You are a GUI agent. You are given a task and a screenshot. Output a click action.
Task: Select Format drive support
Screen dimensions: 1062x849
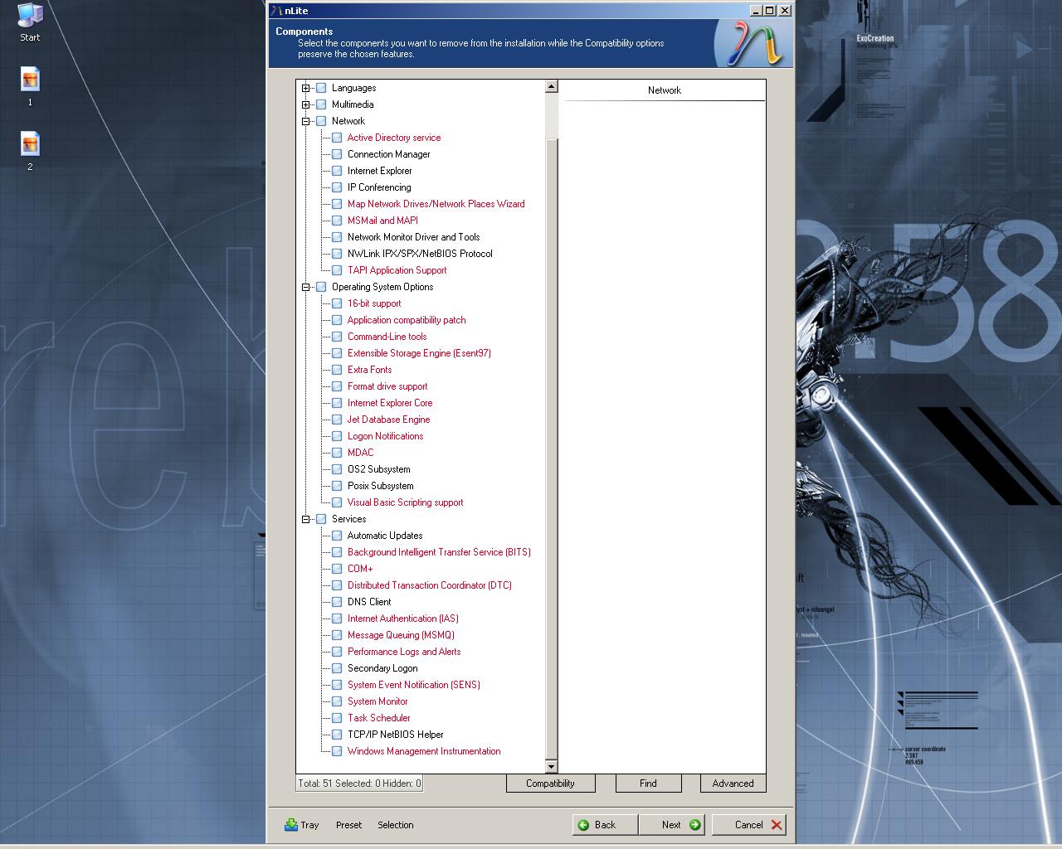coord(387,386)
